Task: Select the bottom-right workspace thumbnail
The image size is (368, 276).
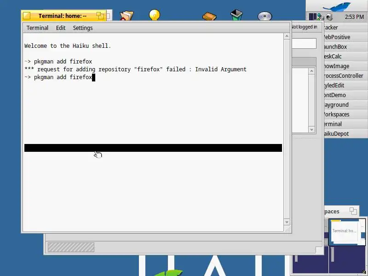Action: click(347, 260)
